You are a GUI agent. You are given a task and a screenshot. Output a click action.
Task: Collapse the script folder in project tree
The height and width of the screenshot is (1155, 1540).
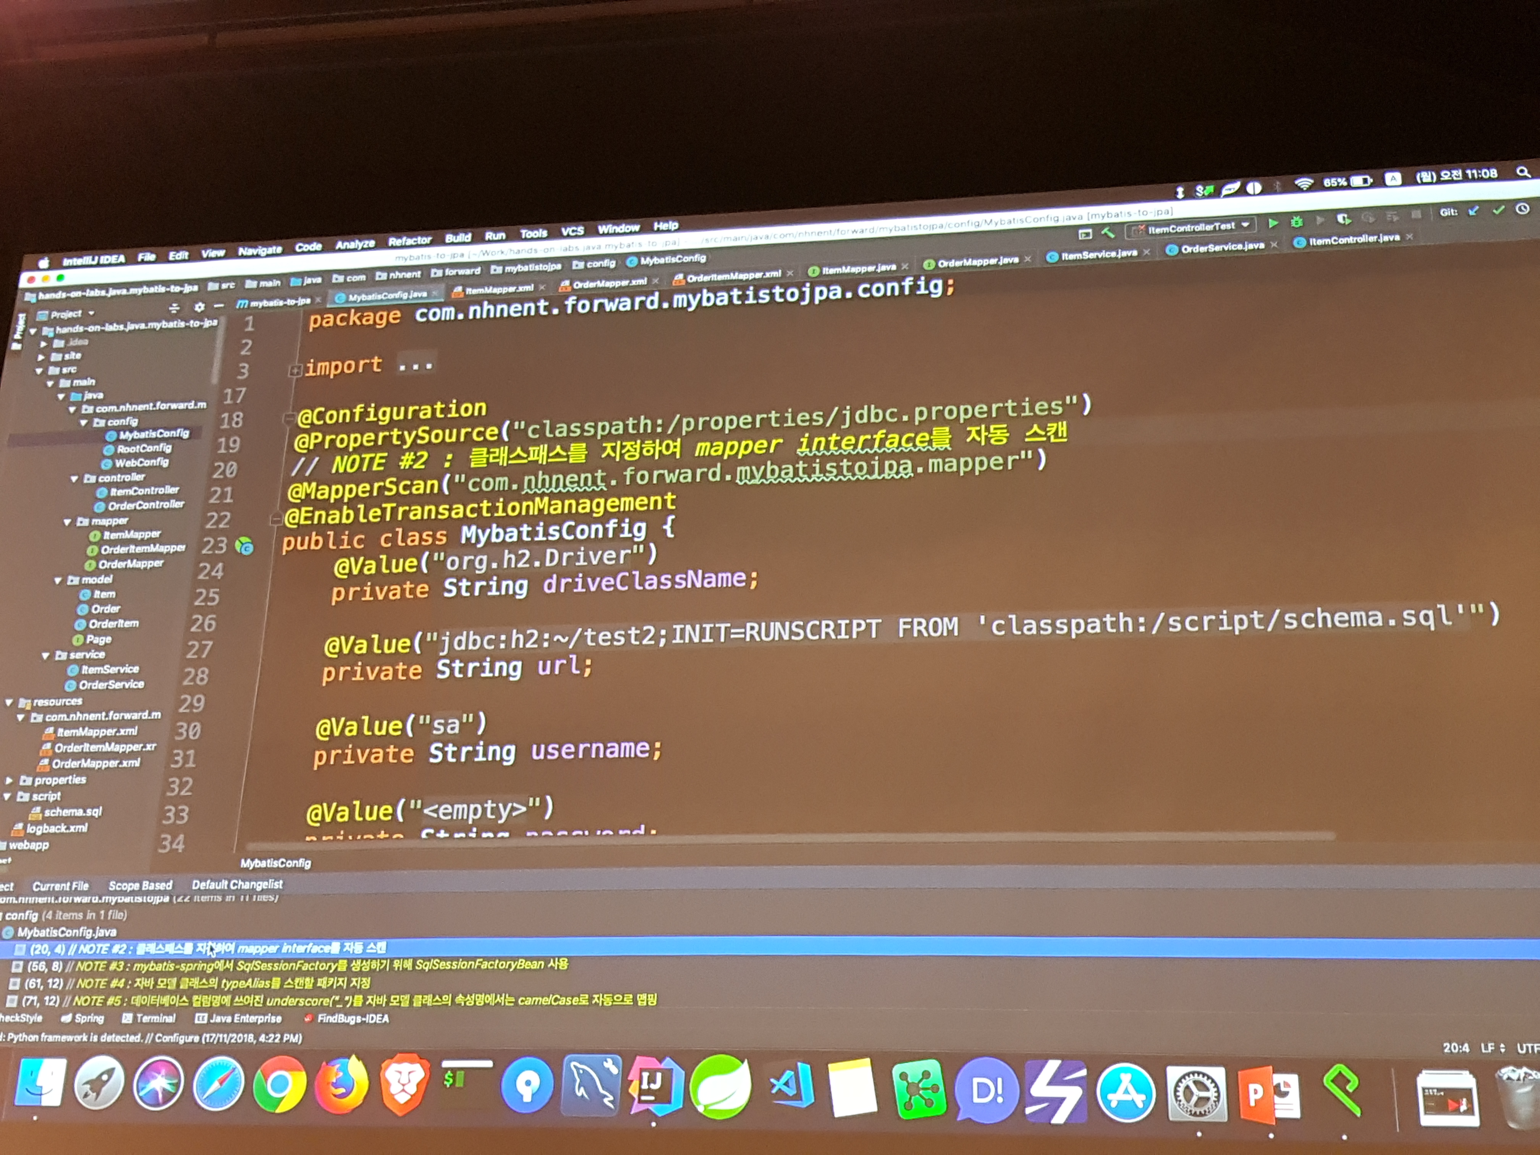7,797
